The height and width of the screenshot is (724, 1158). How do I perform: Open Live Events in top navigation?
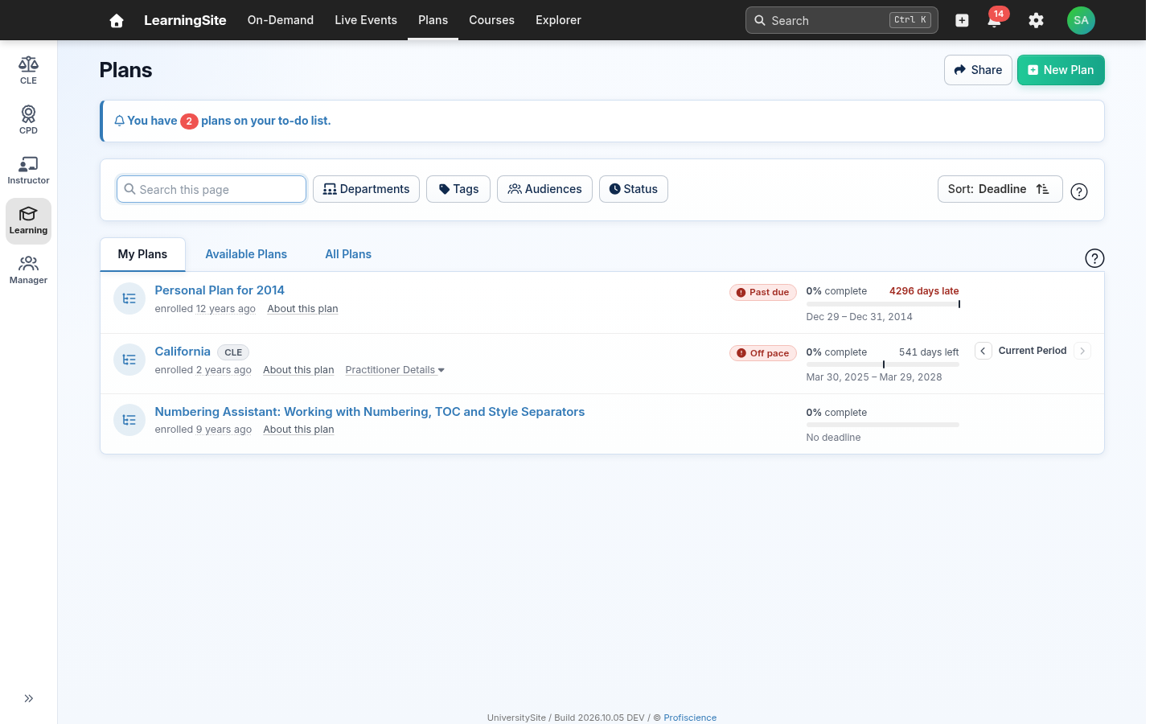point(366,20)
